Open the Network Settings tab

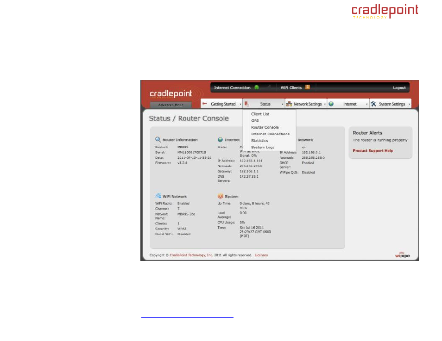[x=306, y=104]
